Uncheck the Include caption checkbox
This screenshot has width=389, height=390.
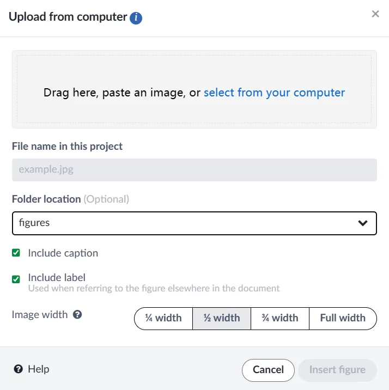pos(16,253)
